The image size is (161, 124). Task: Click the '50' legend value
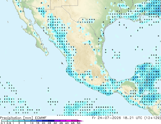(x=78, y=123)
